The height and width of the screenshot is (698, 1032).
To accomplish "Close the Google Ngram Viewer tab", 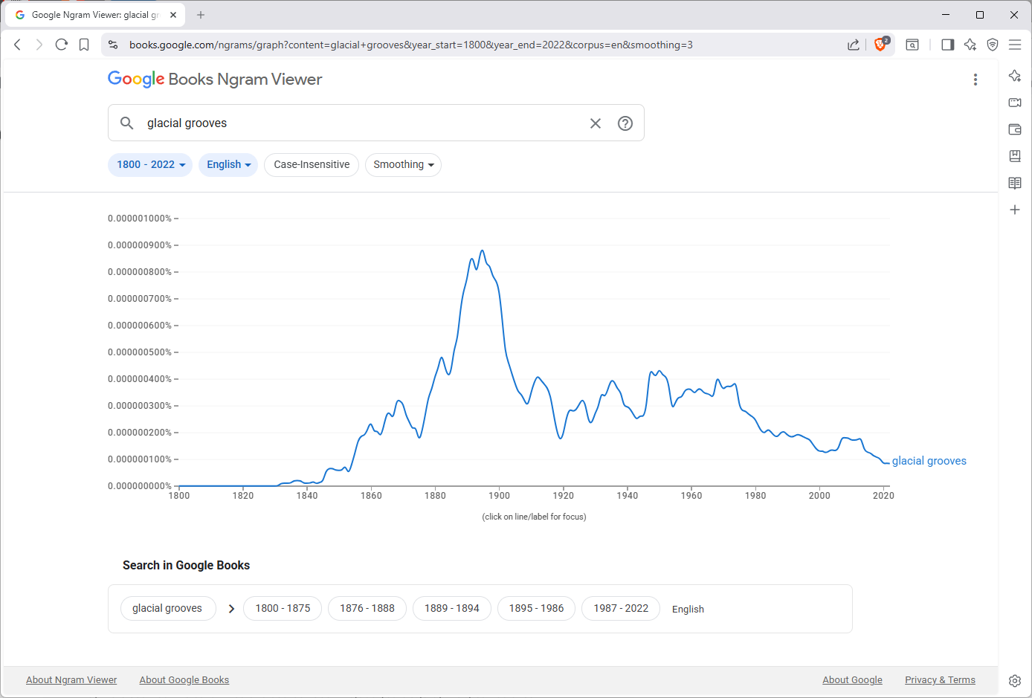I will pyautogui.click(x=173, y=15).
